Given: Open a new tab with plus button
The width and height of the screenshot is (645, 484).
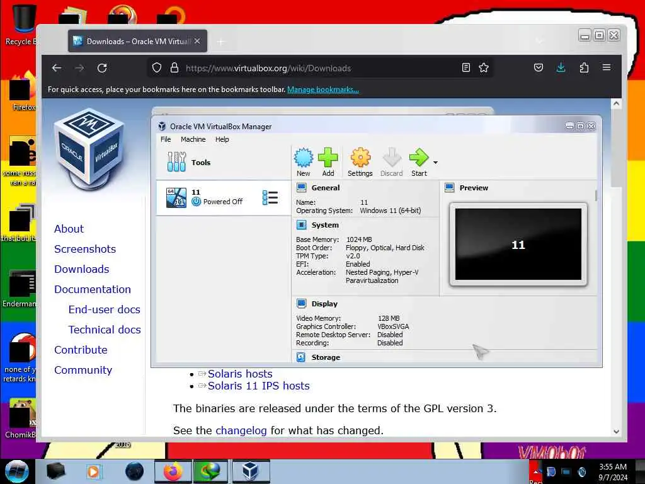Looking at the screenshot, I should (x=221, y=42).
